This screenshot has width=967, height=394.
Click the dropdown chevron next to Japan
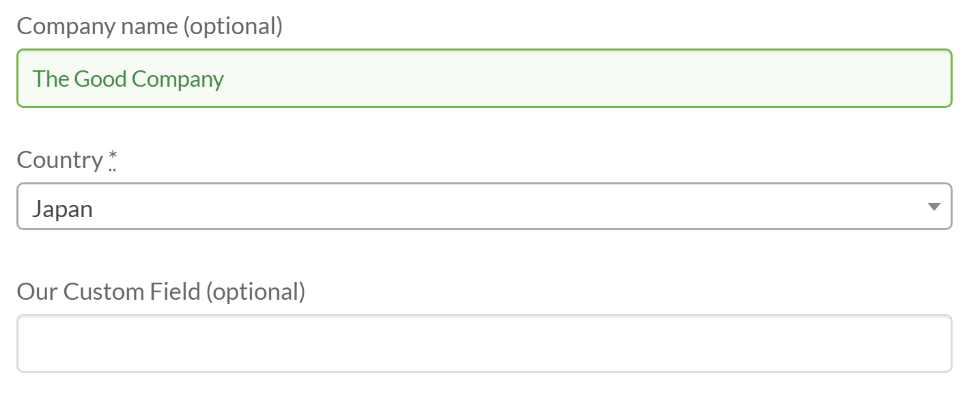934,206
